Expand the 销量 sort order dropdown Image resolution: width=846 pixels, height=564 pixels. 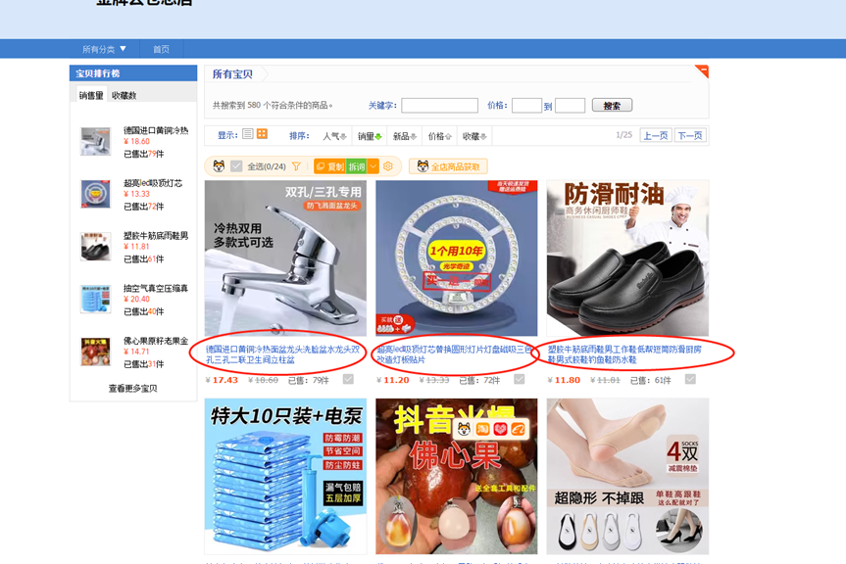click(368, 134)
